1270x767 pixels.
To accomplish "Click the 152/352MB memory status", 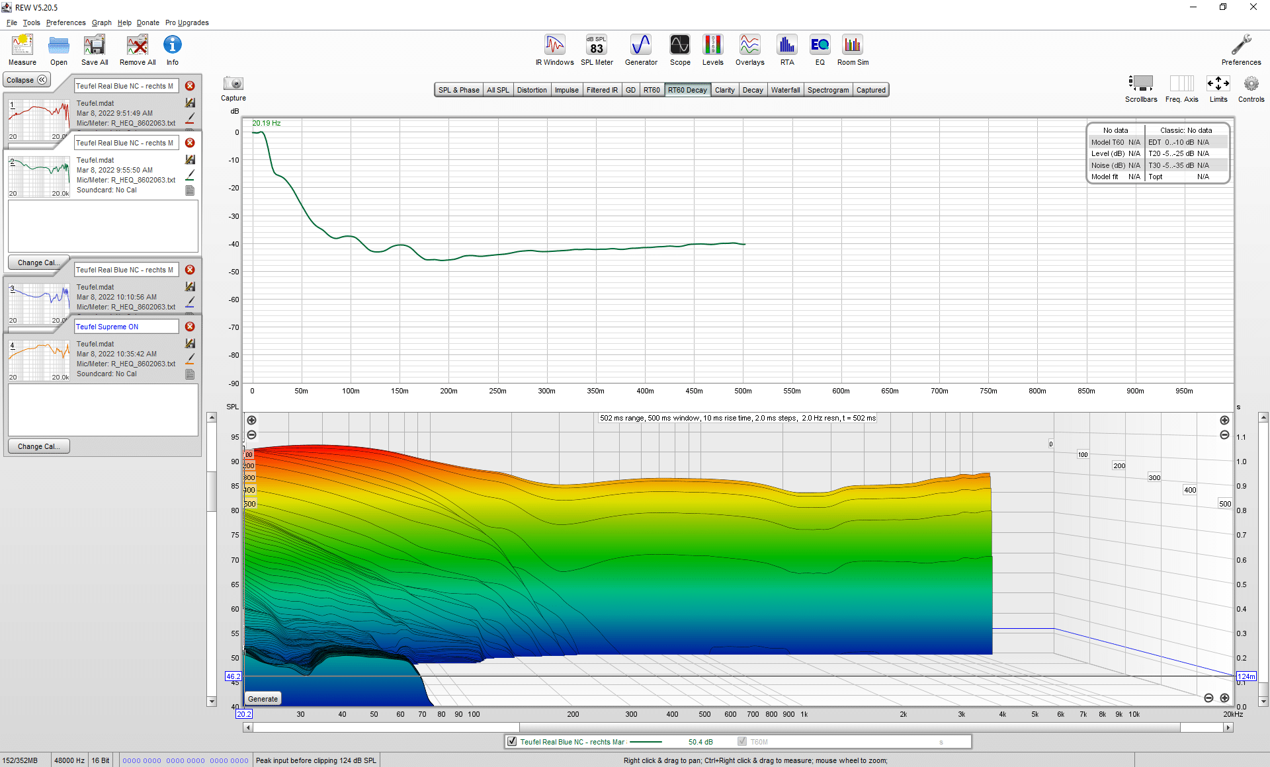I will tap(21, 760).
